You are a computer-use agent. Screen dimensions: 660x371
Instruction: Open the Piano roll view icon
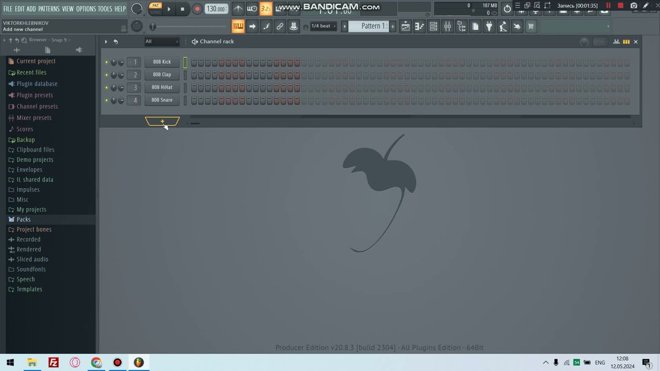point(419,26)
